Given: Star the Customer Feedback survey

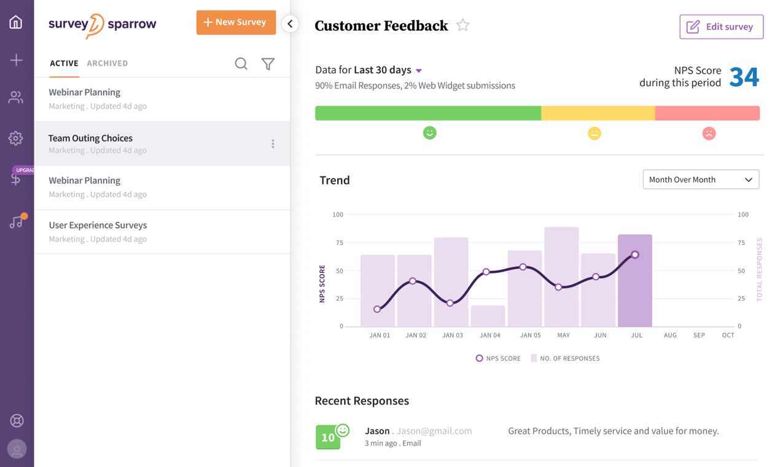Looking at the screenshot, I should click(x=462, y=25).
